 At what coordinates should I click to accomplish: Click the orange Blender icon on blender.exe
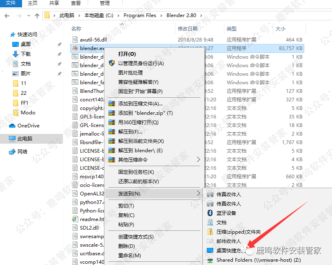[x=75, y=48]
